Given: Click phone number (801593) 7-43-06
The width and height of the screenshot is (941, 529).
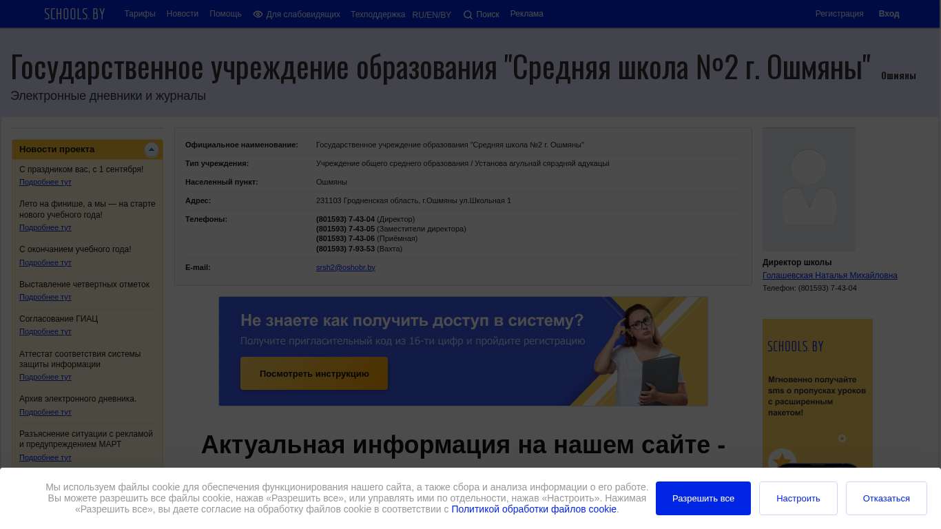Looking at the screenshot, I should (x=345, y=238).
